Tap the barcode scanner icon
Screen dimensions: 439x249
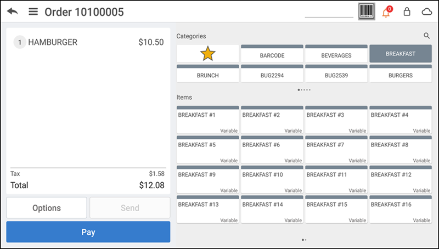[367, 11]
